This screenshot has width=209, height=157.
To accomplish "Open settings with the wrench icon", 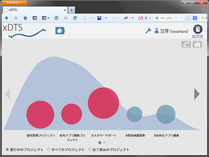I will (148, 31).
